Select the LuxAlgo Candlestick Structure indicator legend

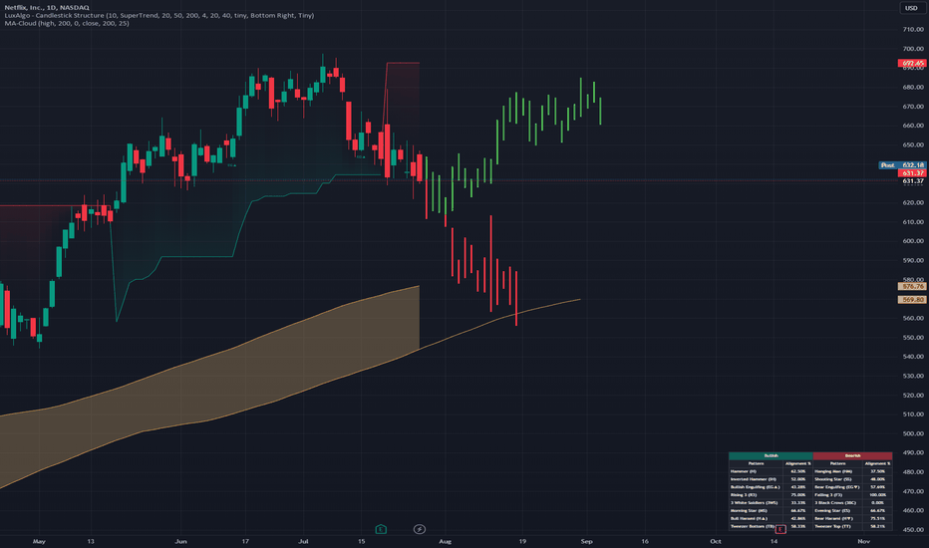[x=158, y=15]
